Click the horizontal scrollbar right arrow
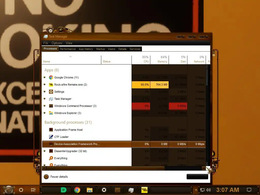This screenshot has width=260, height=195. pyautogui.click(x=204, y=168)
